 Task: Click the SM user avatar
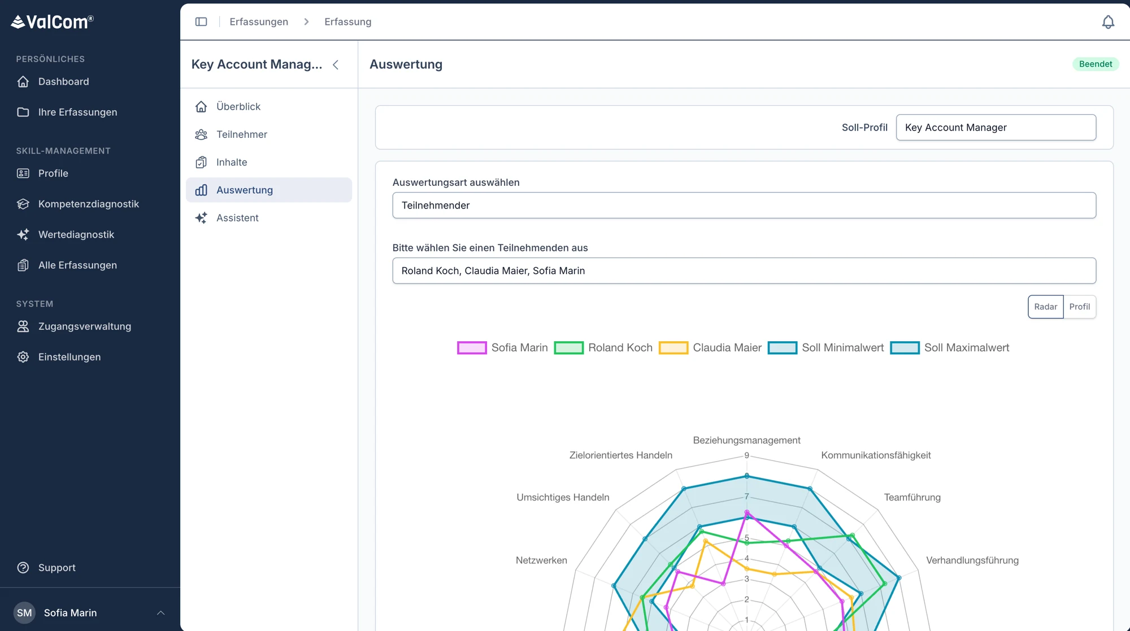pos(24,613)
